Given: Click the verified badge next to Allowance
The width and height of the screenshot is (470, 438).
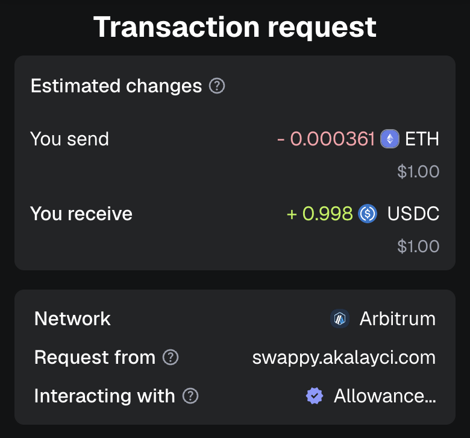Looking at the screenshot, I should (x=315, y=396).
